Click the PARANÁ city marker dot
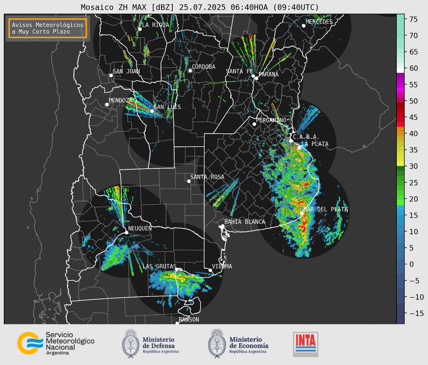The image size is (428, 365). [x=256, y=78]
